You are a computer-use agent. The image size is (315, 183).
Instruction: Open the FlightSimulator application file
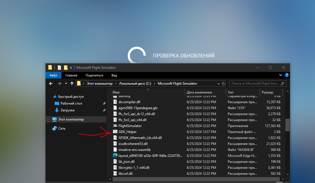coord(130,126)
